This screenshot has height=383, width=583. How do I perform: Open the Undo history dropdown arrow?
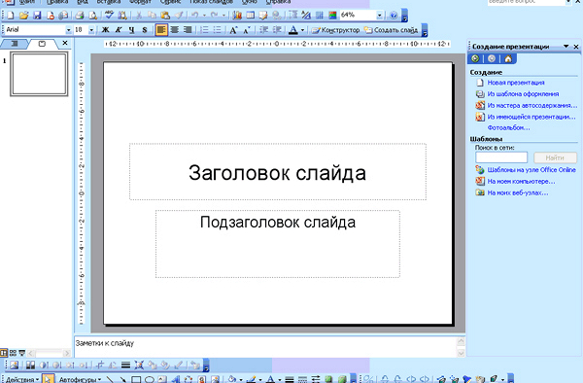click(x=204, y=16)
